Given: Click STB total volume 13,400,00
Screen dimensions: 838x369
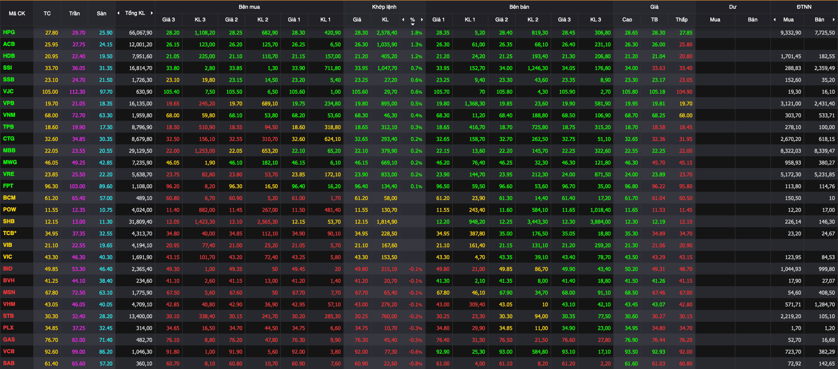Looking at the screenshot, I should (x=140, y=316).
